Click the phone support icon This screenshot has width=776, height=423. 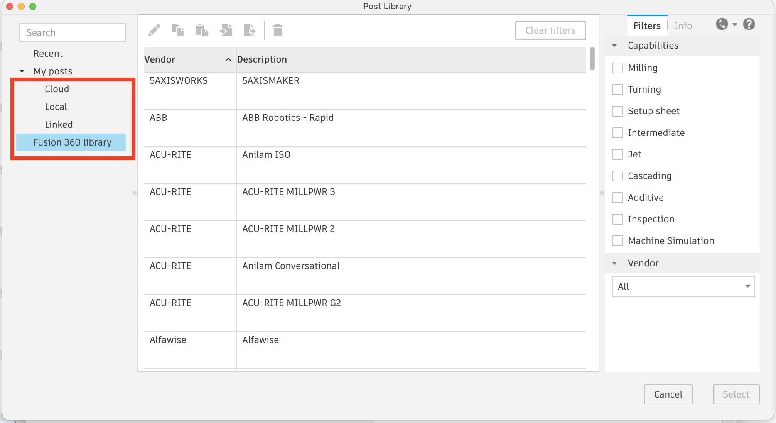722,24
